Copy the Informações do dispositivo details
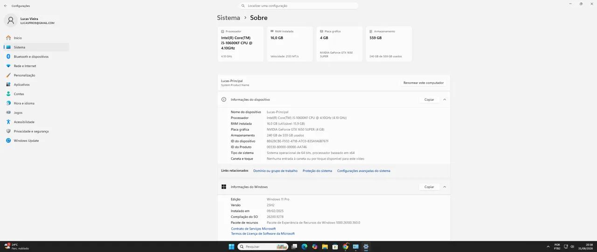The image size is (597, 252). click(429, 99)
